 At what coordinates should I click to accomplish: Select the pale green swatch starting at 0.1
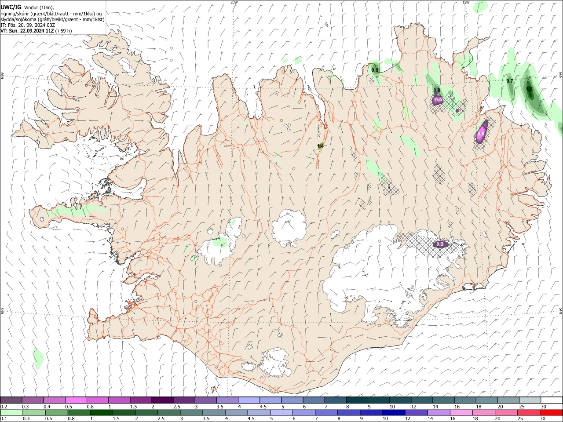click(11, 413)
